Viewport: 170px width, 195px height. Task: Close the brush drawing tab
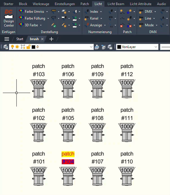click(42, 39)
